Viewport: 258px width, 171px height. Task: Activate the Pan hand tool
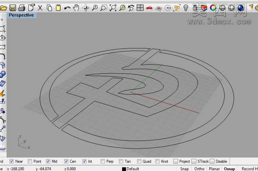coord(76,8)
